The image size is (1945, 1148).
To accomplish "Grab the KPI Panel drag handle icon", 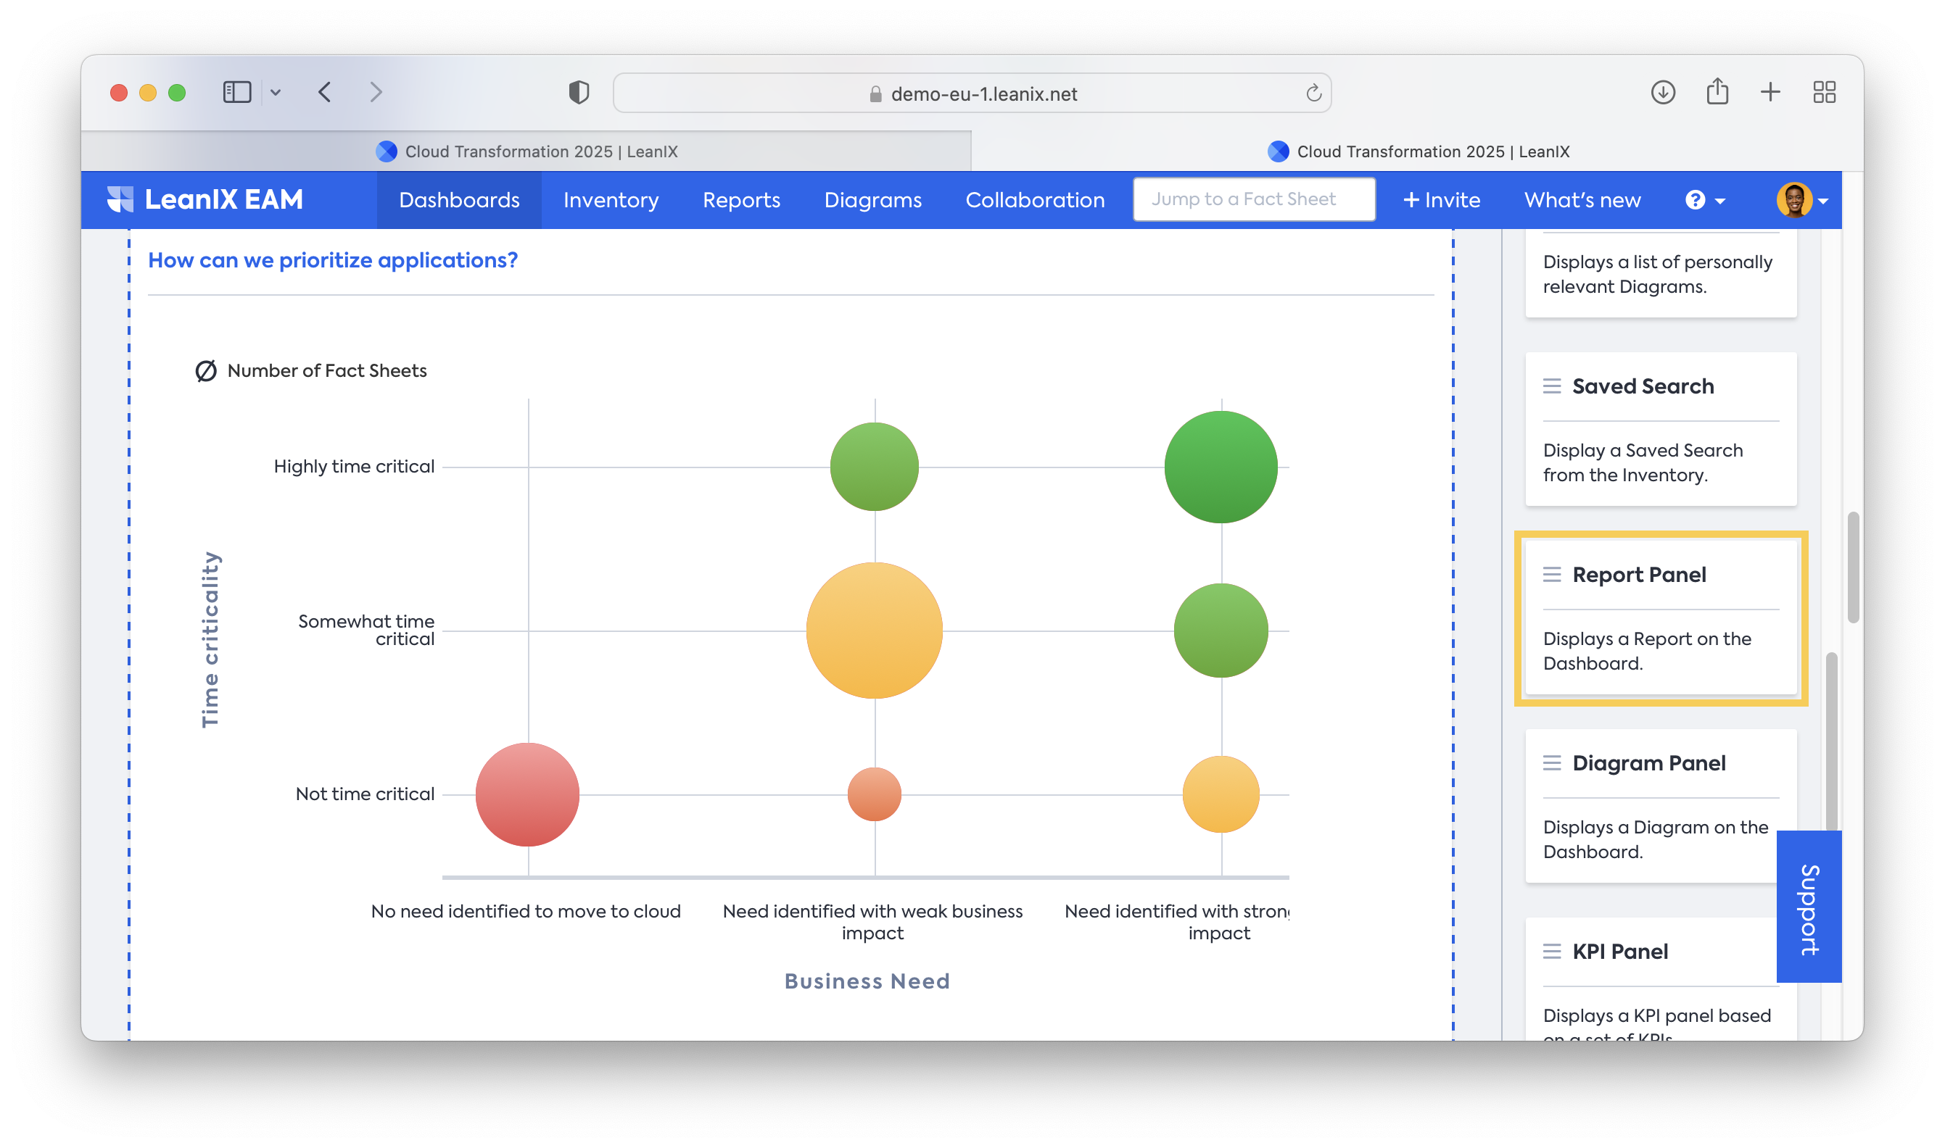I will [x=1551, y=952].
